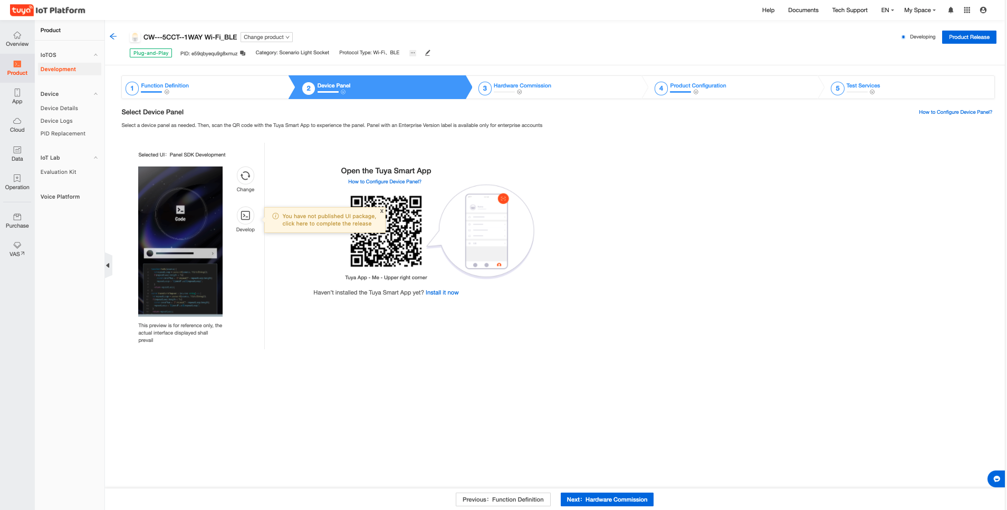Click the Tuya Smart App QR code
This screenshot has width=1007, height=510.
386,231
